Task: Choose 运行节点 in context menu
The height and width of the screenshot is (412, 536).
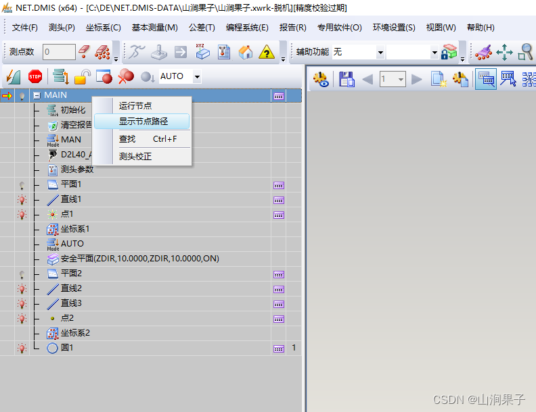Action: [x=141, y=106]
